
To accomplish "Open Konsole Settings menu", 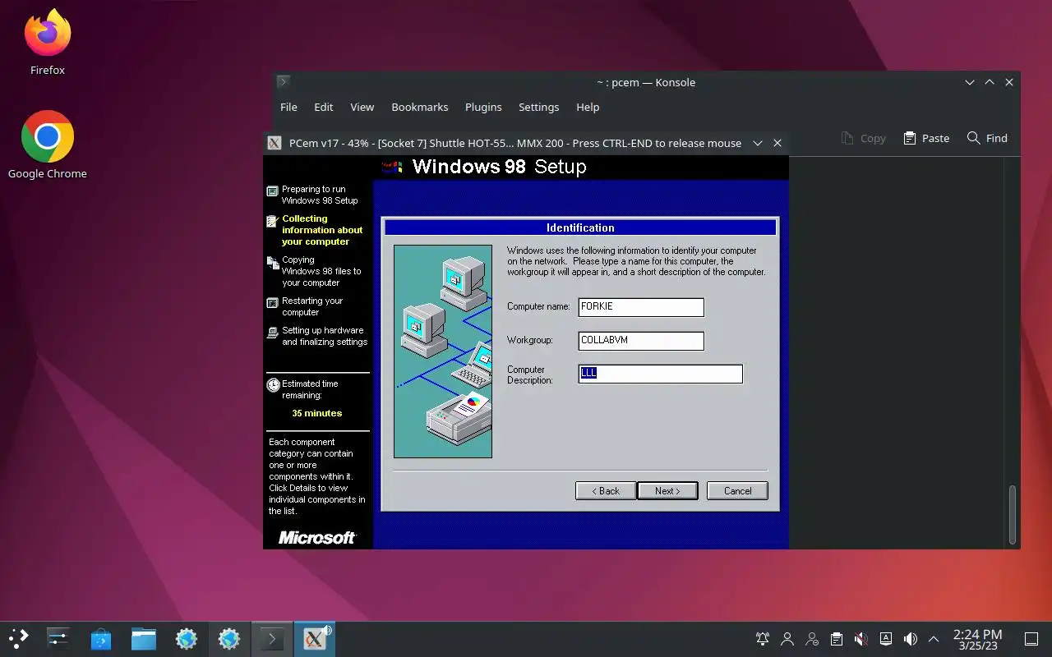I will pyautogui.click(x=538, y=107).
